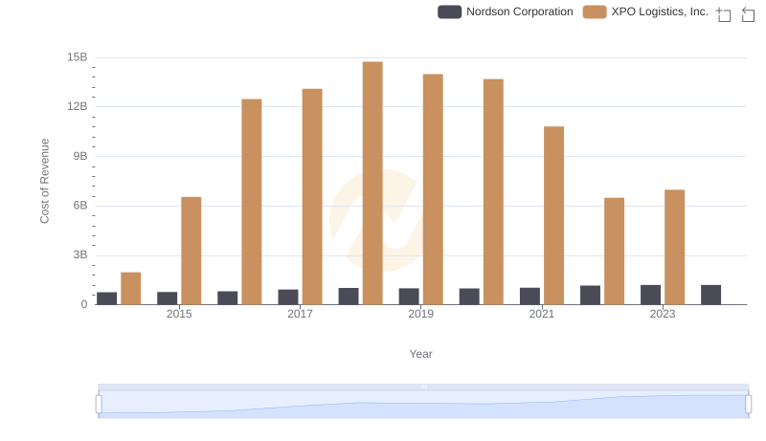Toggle XPO Logistics legend swatch
The width and height of the screenshot is (766, 441).
tap(595, 12)
